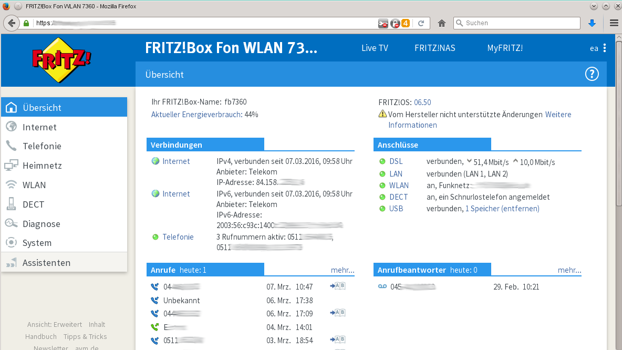Click the green status dot next to DSL

382,161
